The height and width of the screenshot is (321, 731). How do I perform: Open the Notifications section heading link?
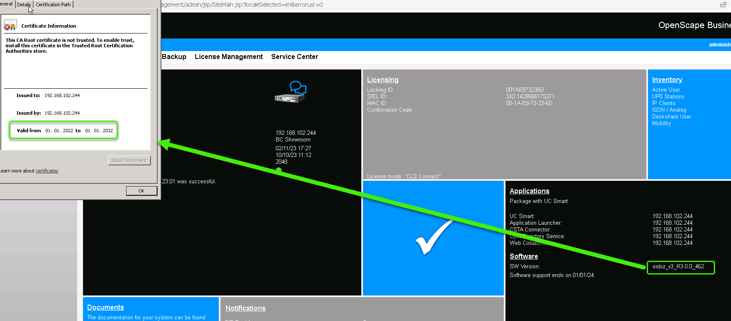[246, 308]
